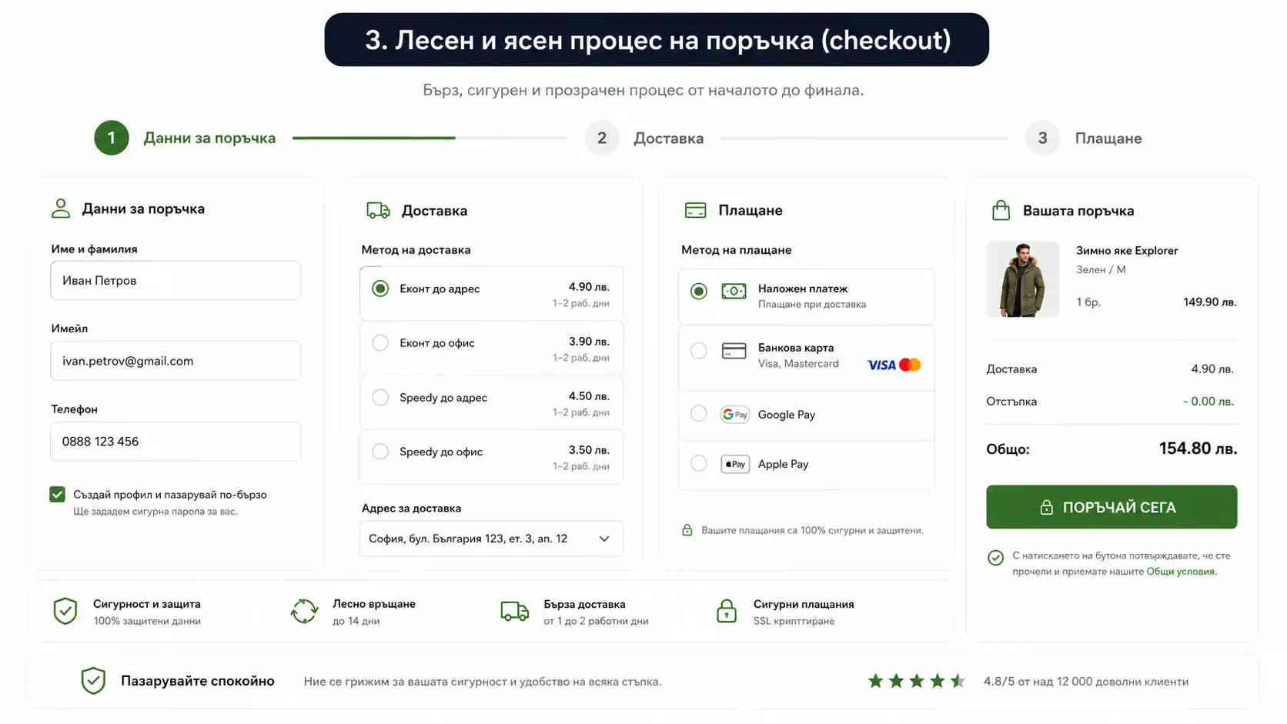Click product name Зимно яке Explorer

pyautogui.click(x=1127, y=250)
